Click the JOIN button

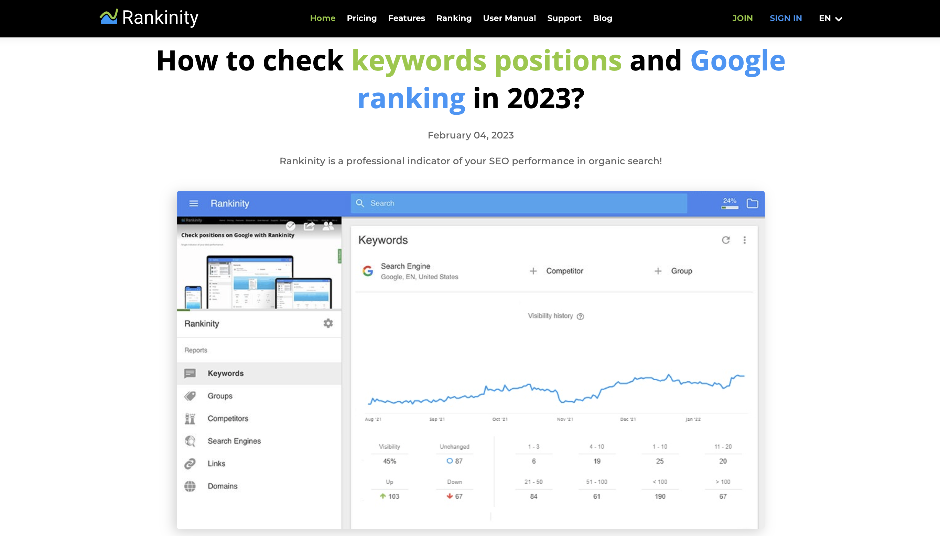point(742,18)
